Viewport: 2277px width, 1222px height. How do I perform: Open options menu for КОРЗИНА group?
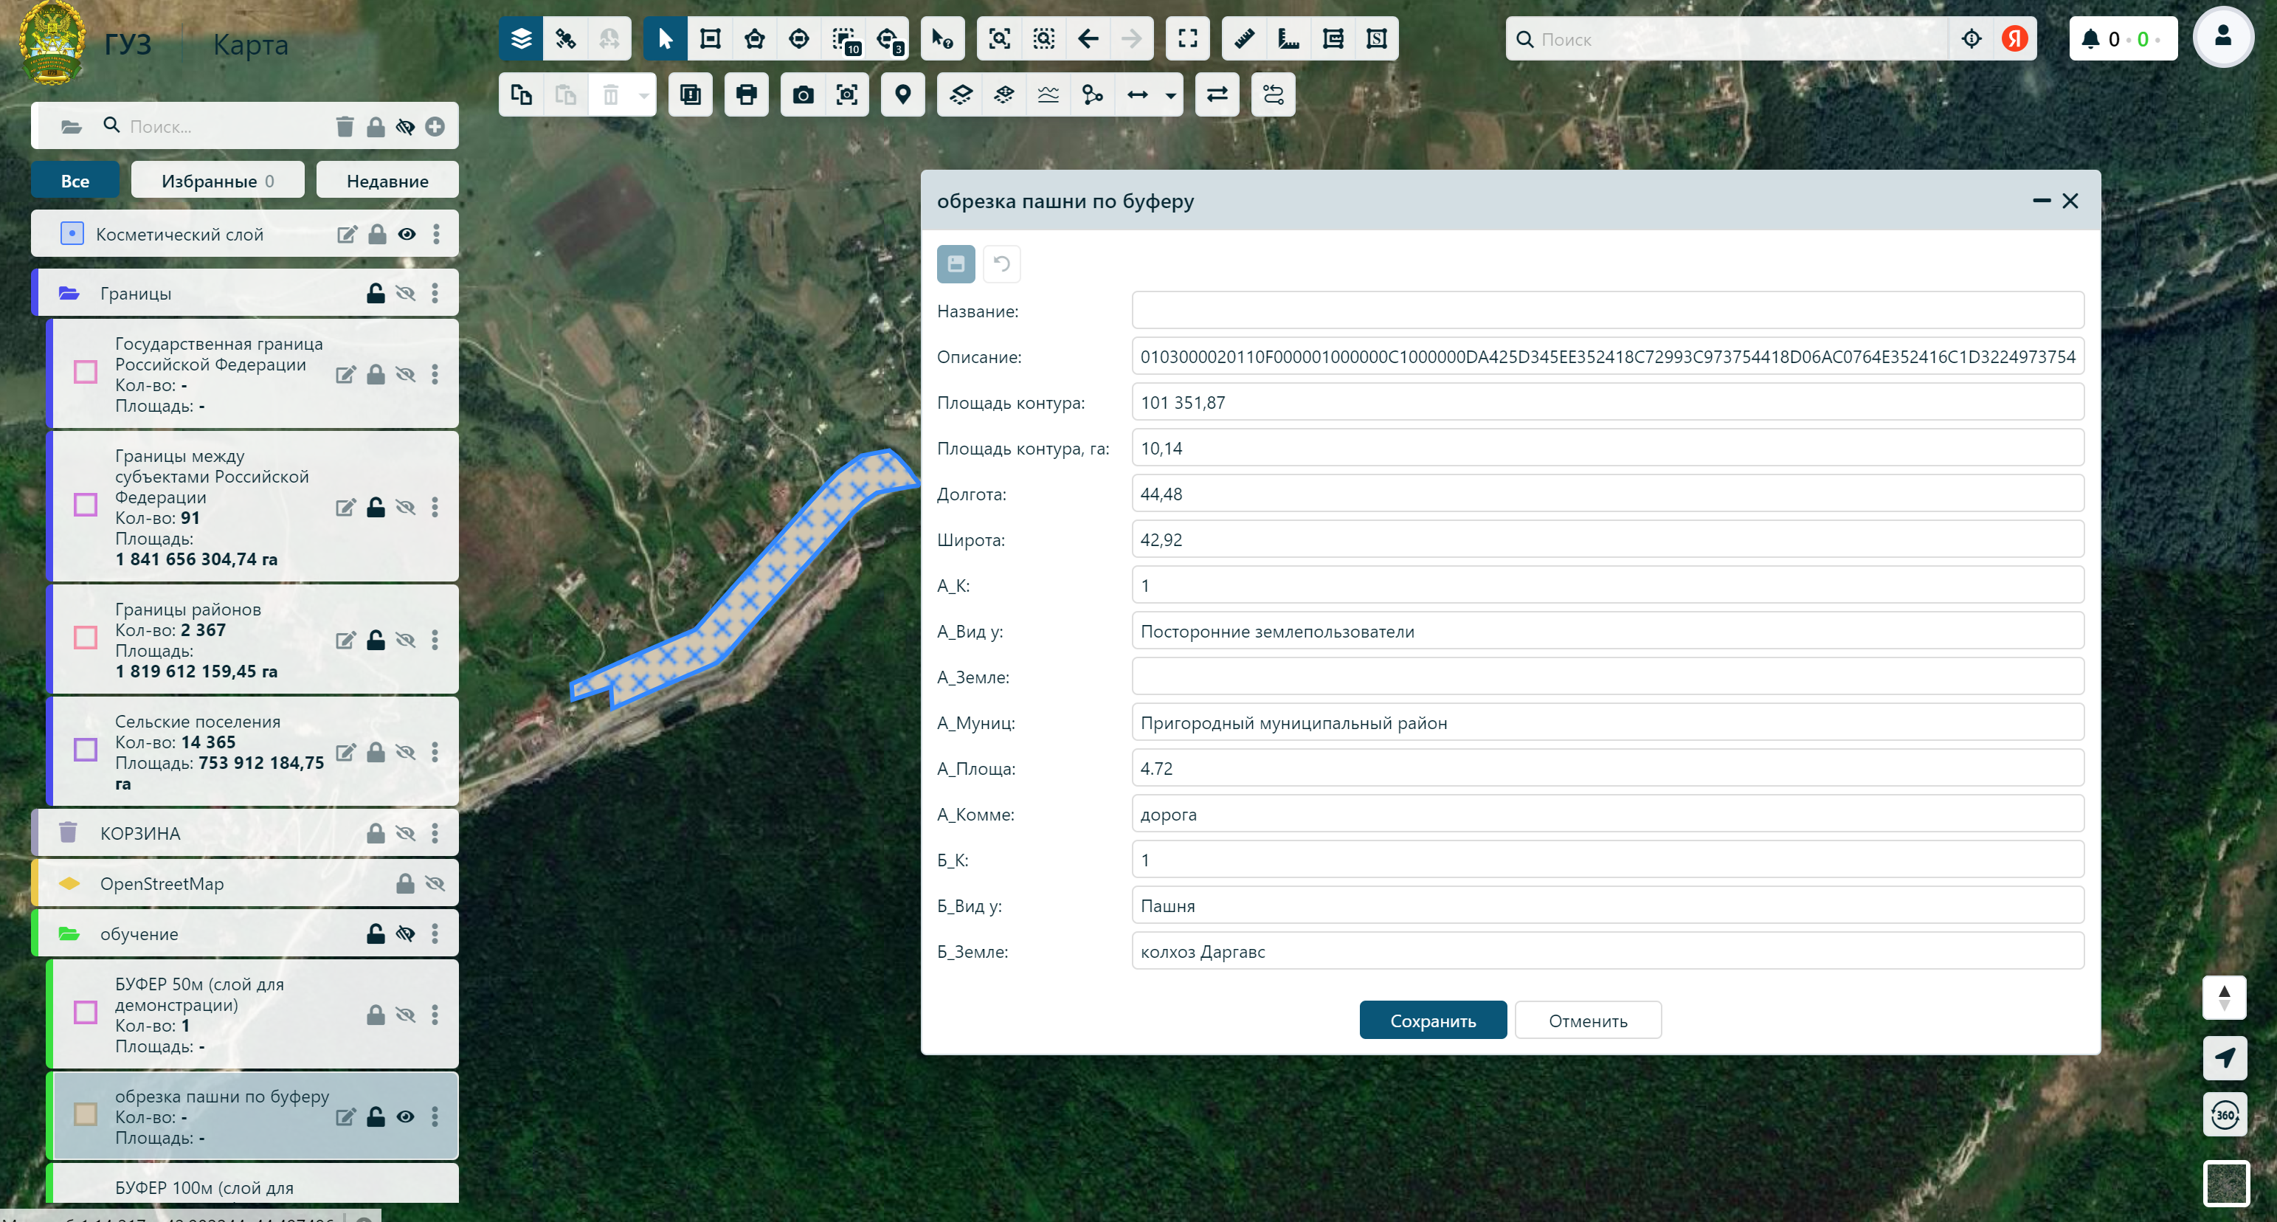(x=435, y=833)
